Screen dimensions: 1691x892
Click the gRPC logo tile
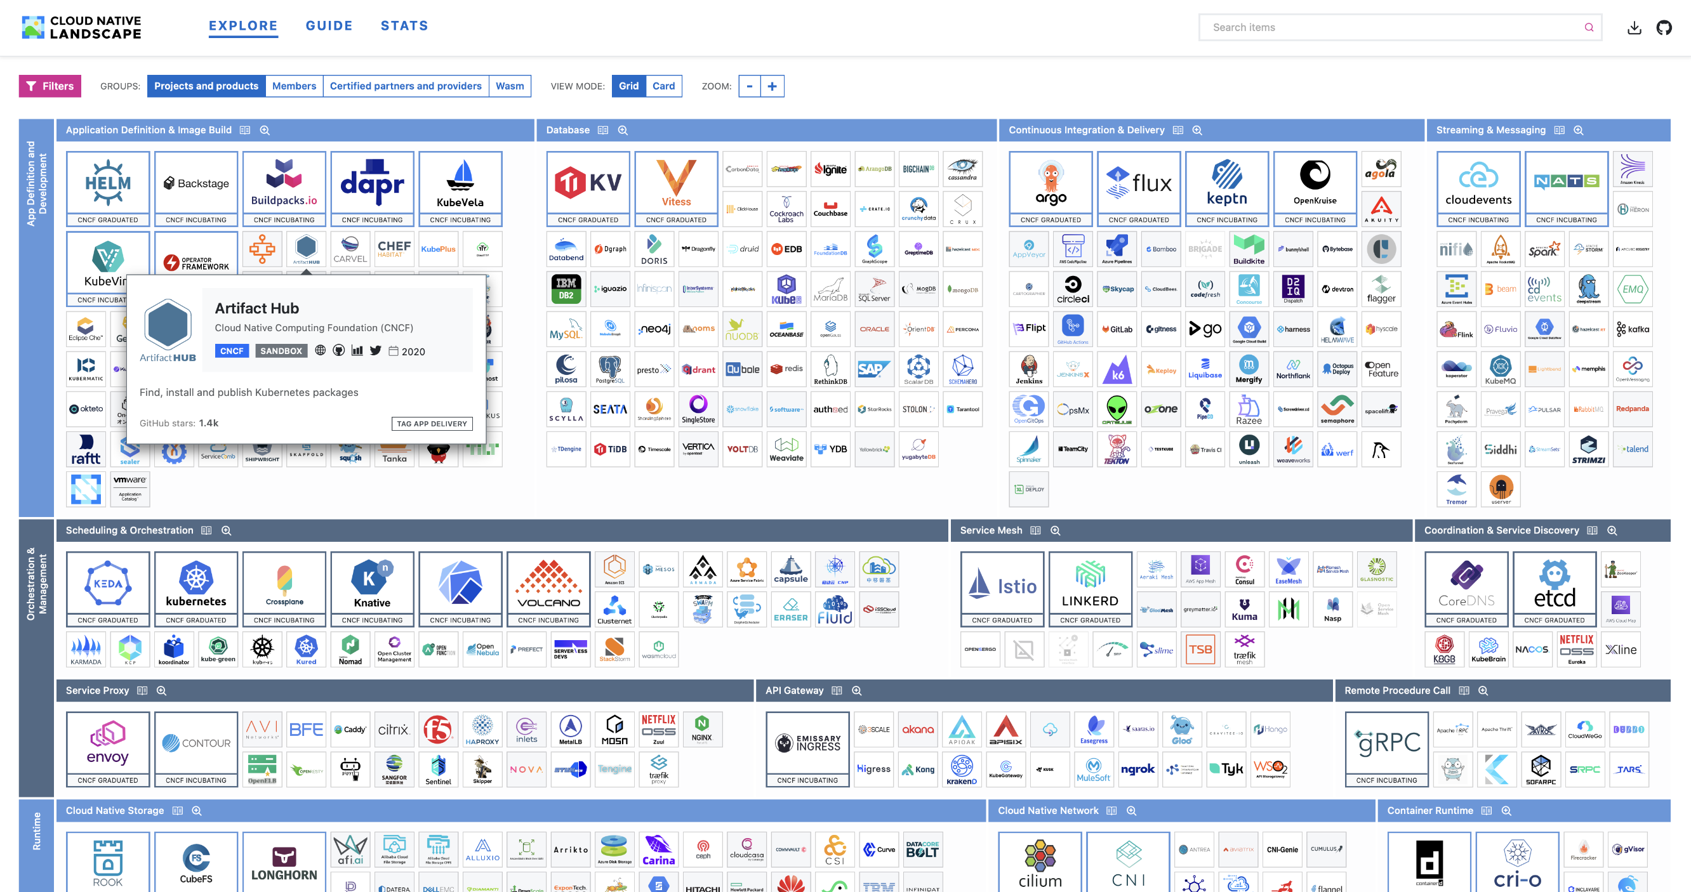click(x=1386, y=742)
